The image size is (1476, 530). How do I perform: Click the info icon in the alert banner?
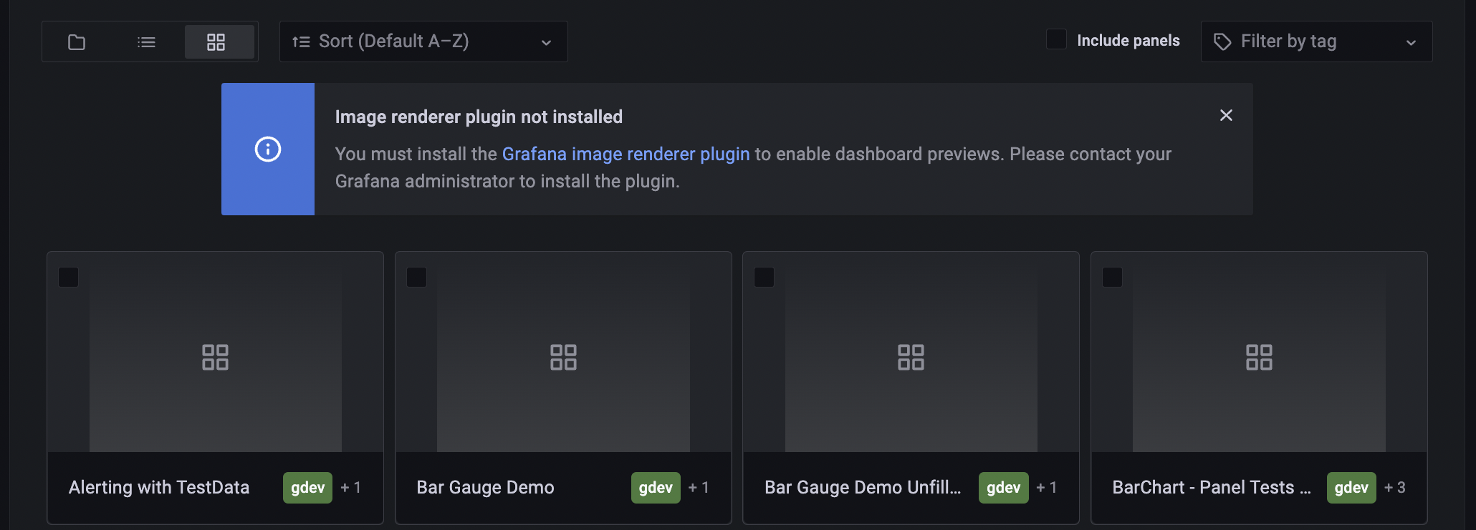[268, 149]
